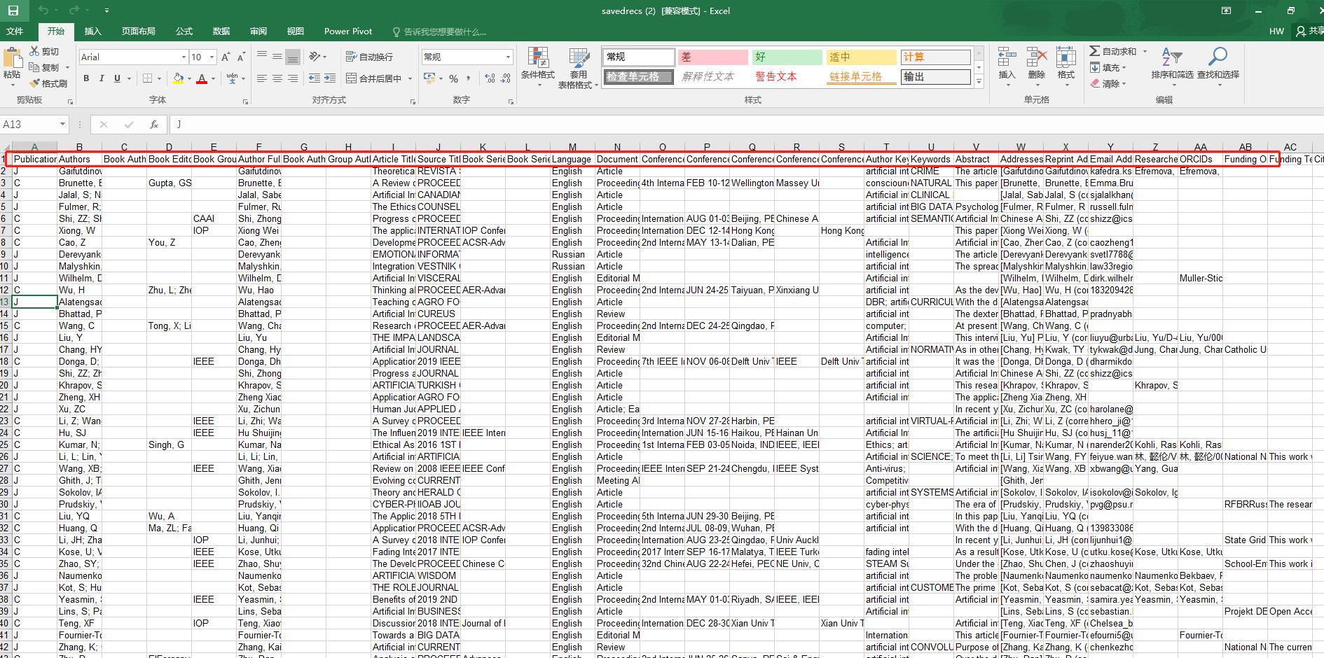Click the Find and Select magnifier icon
This screenshot has height=658, width=1324.
tap(1218, 57)
